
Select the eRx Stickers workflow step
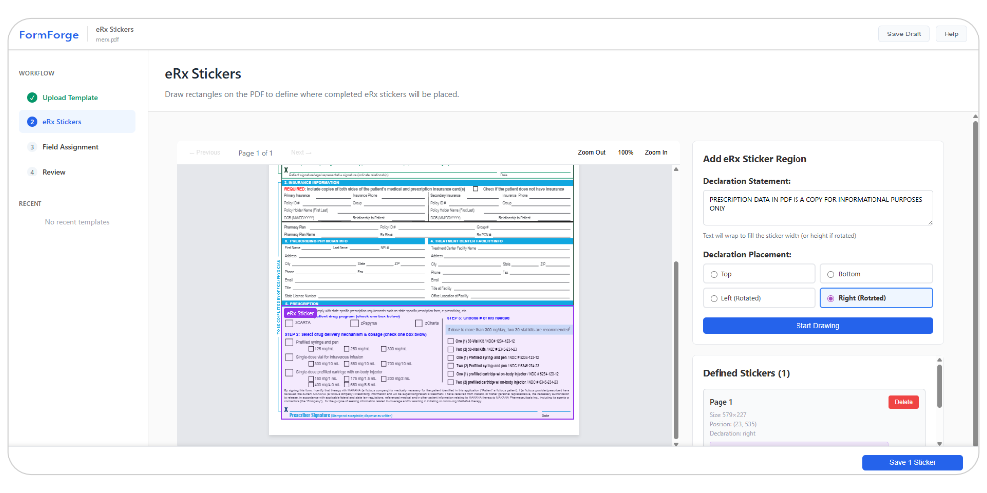click(77, 122)
